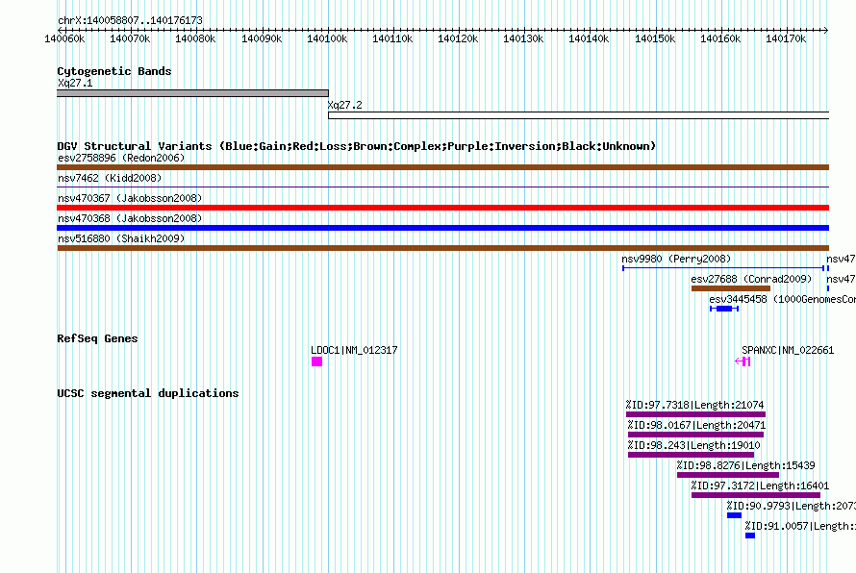Screen dimensions: 856x573
Task: Click the segmental duplication bar Length:16401
Action: click(756, 495)
